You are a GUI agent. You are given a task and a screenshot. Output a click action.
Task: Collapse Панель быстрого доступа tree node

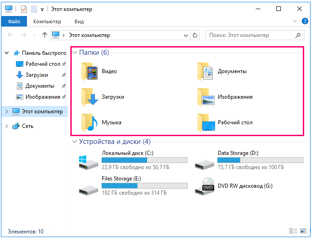[x=7, y=53]
